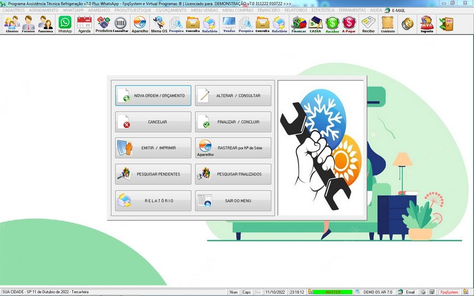Click Email entry in status bar

[x=407, y=292]
